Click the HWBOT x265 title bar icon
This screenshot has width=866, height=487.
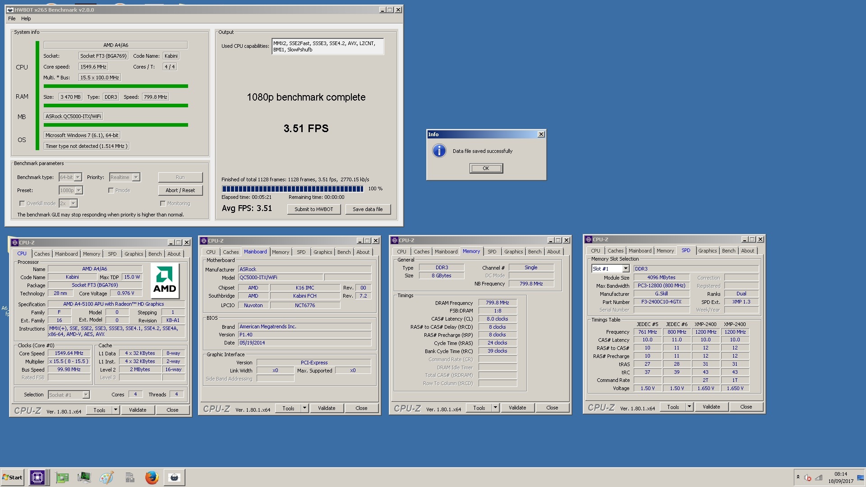pos(10,9)
